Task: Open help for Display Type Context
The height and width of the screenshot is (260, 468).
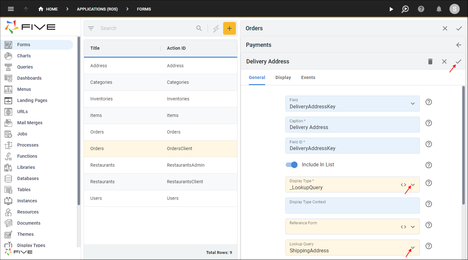Action: coord(429,204)
